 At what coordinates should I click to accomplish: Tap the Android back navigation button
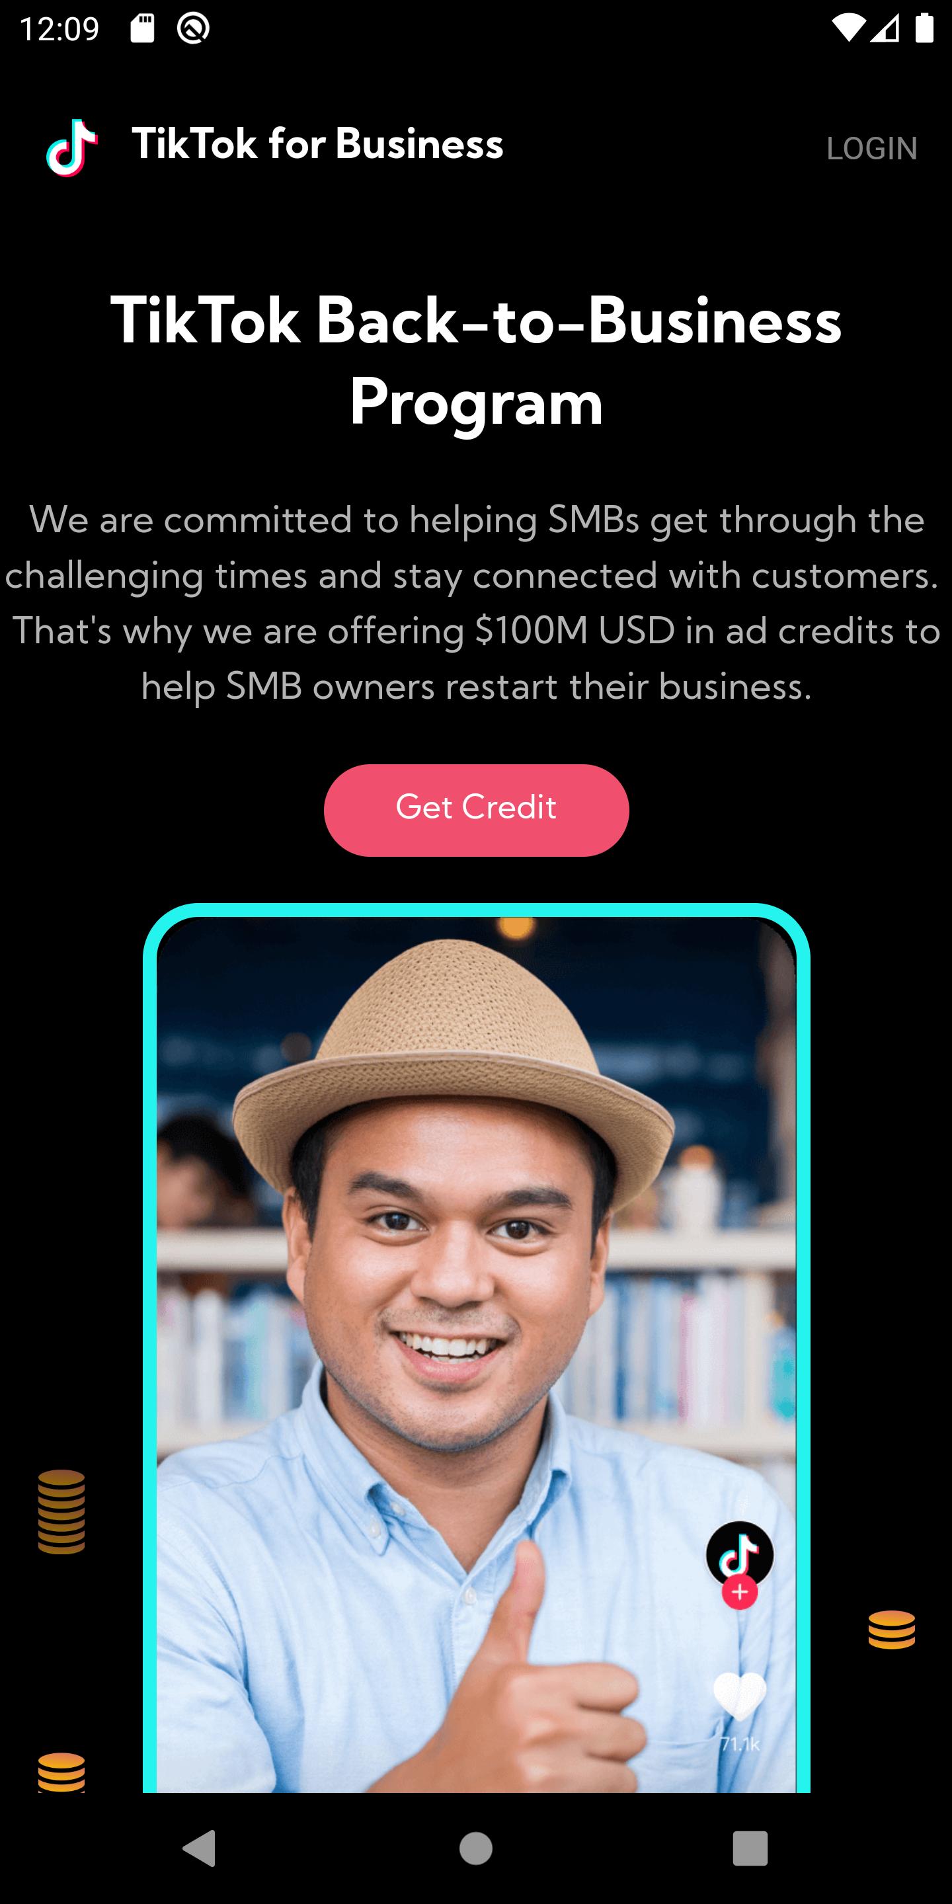(x=199, y=1848)
